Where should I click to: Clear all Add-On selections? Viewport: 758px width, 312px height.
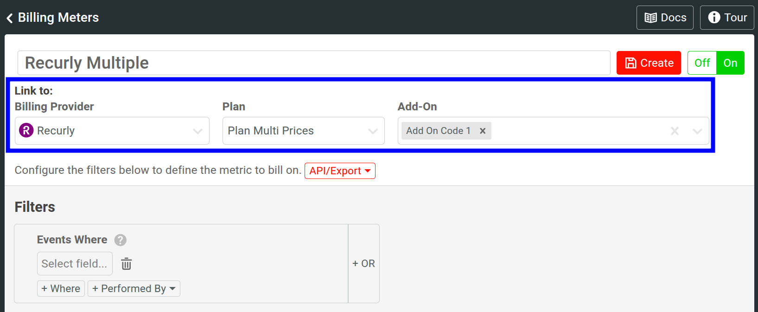pyautogui.click(x=675, y=131)
